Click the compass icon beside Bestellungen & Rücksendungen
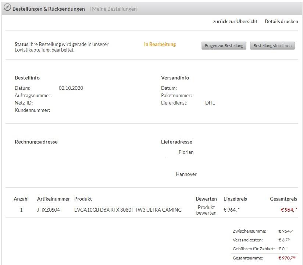The height and width of the screenshot is (265, 303). click(7, 7)
